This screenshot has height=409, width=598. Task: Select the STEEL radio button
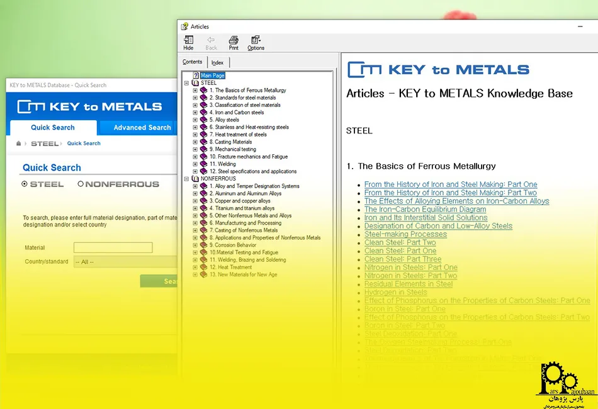pos(25,184)
